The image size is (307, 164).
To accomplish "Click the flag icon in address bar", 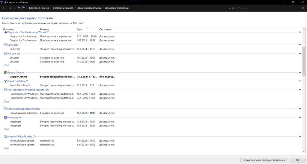I will point(24,8).
